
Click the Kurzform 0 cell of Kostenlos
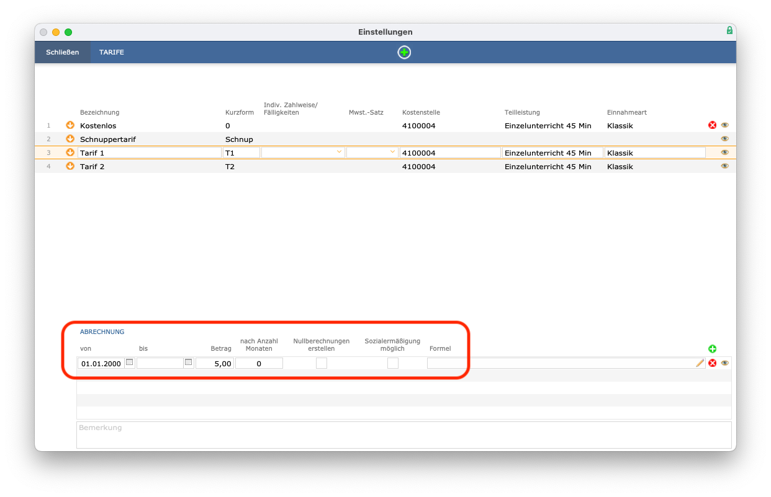click(x=228, y=126)
